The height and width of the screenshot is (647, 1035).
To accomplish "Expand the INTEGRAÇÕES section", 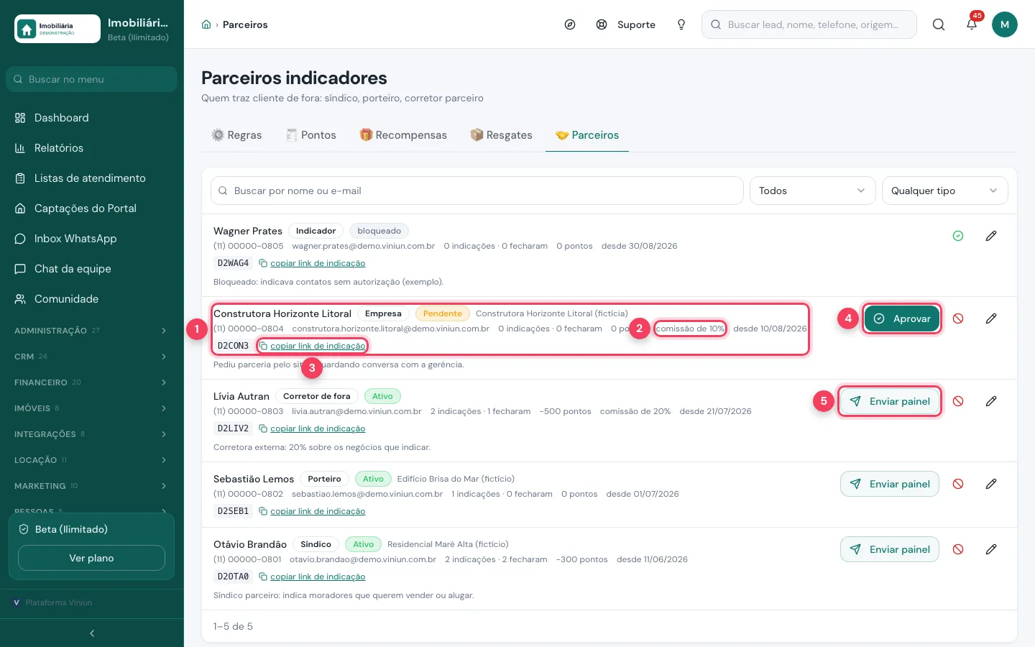I will (x=91, y=434).
